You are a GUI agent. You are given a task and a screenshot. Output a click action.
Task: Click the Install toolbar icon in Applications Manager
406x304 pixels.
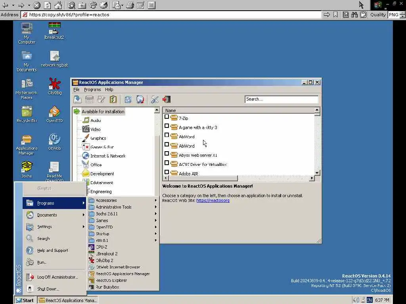point(77,99)
